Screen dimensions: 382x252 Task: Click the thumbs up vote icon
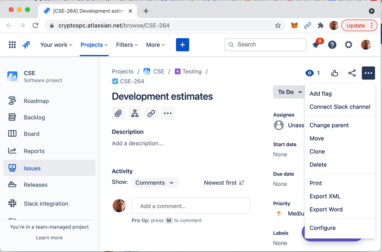pos(335,73)
